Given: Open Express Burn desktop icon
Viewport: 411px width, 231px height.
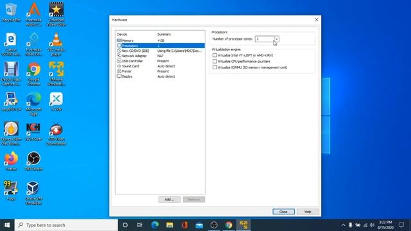Looking at the screenshot, I should [x=11, y=134].
